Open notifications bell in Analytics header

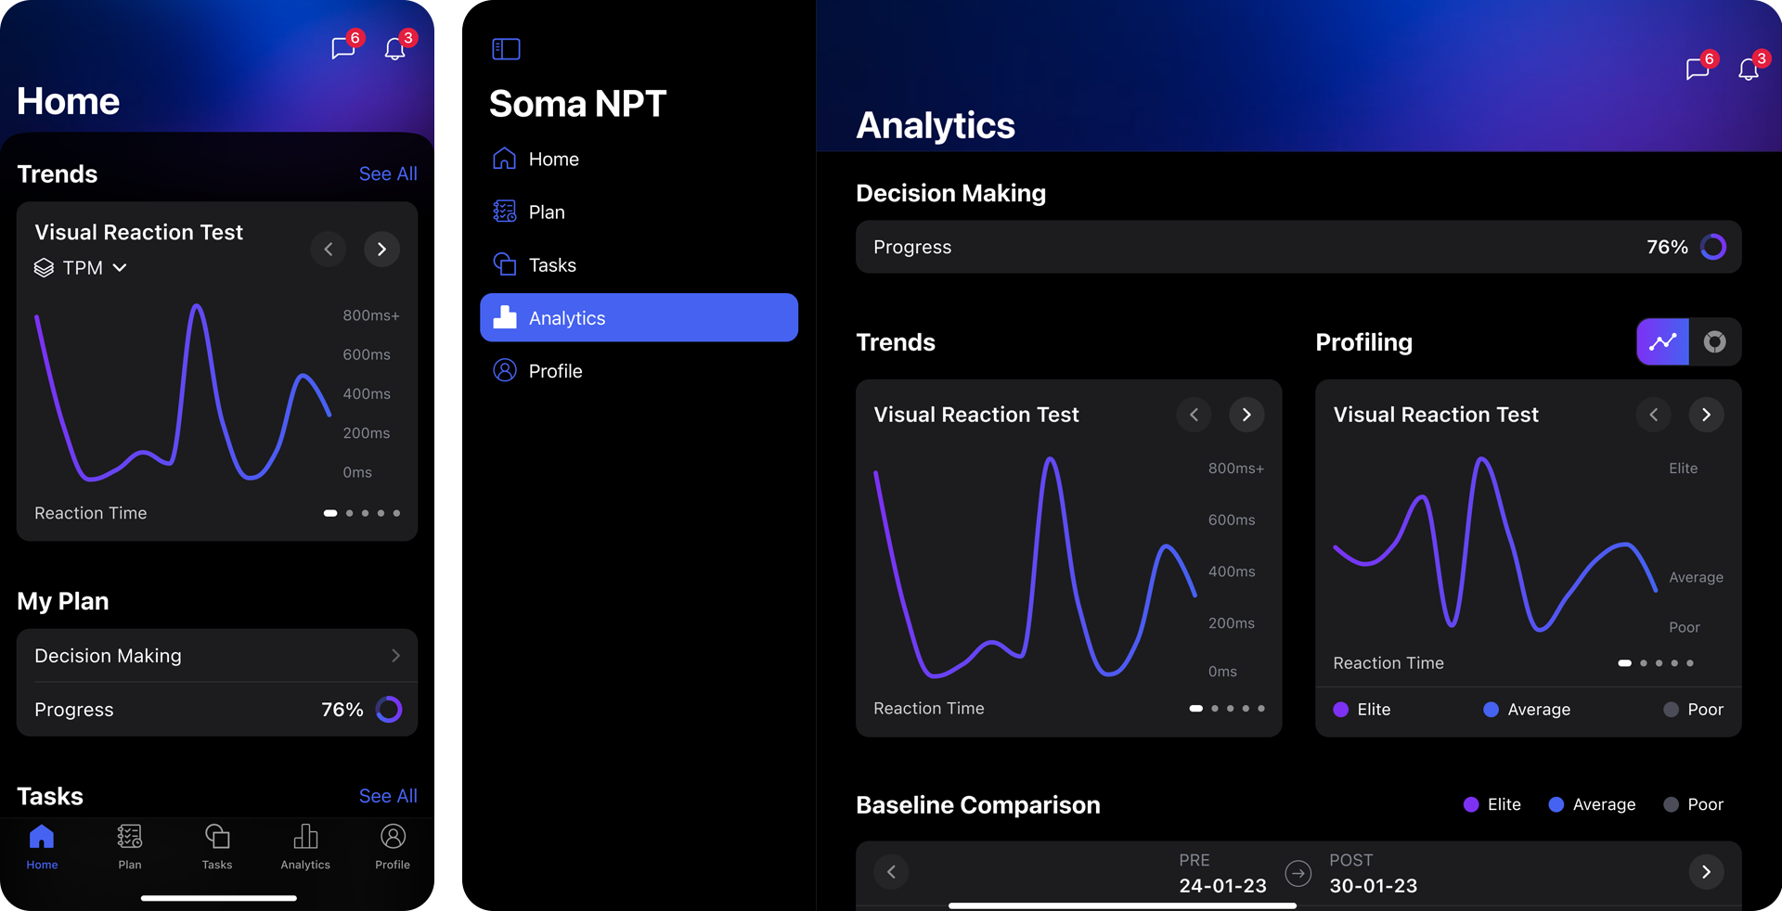1749,69
